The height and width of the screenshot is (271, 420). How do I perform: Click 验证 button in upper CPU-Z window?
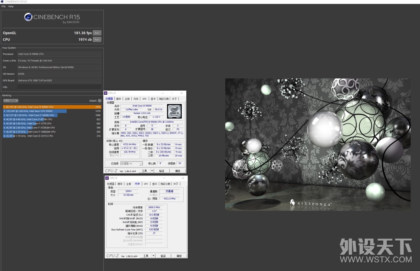pyautogui.click(x=162, y=171)
